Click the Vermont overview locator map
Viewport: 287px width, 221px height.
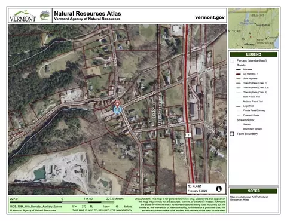coord(254,28)
